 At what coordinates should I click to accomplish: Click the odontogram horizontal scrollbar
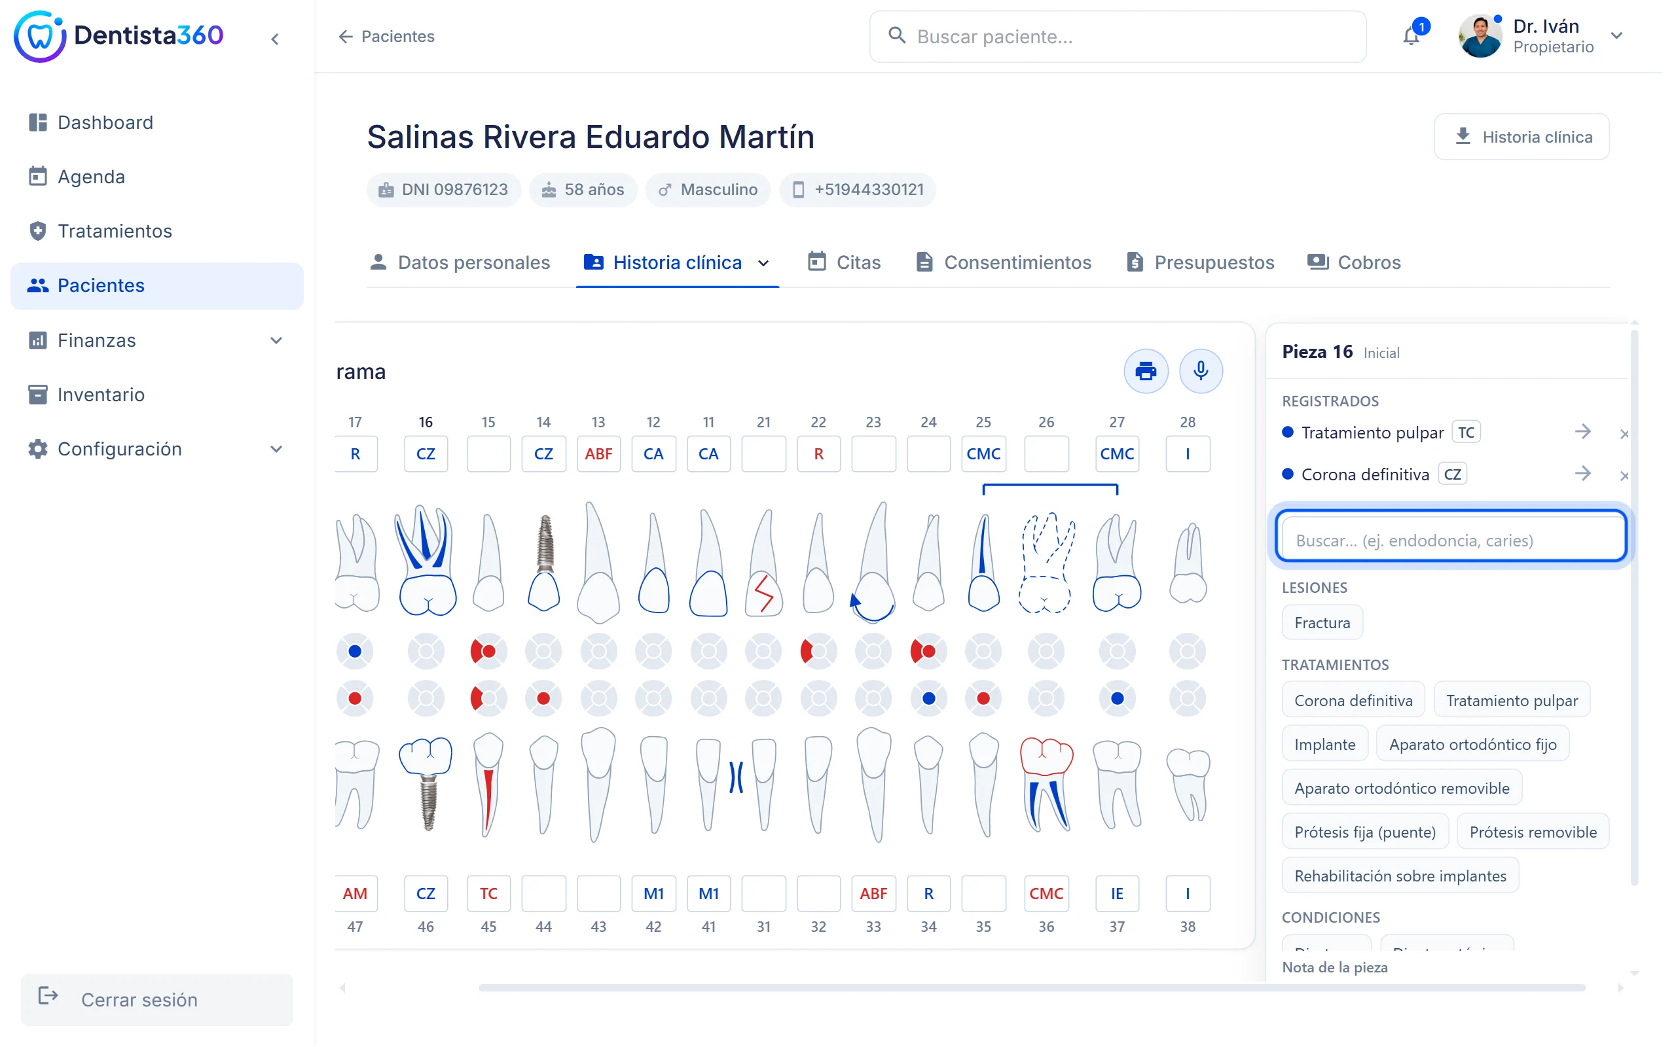pyautogui.click(x=1031, y=988)
